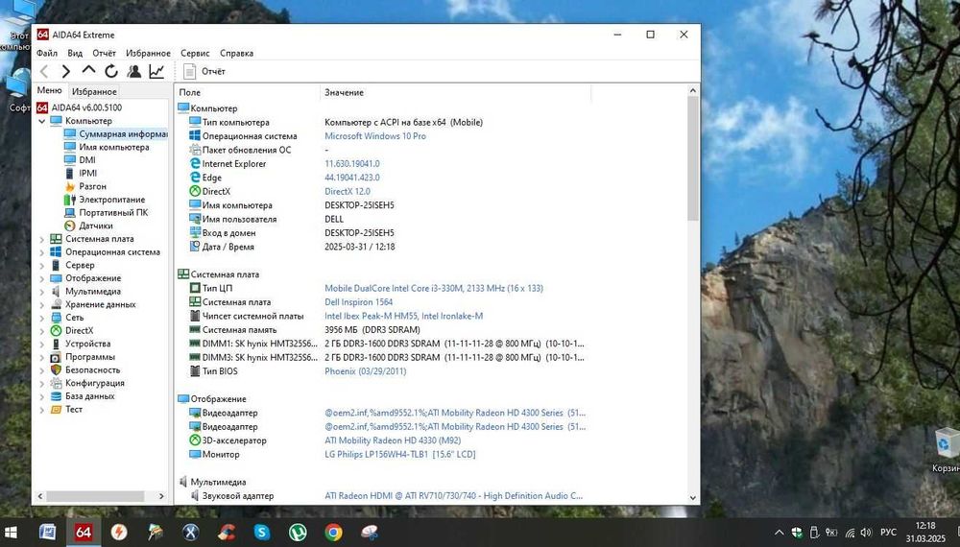Click the Безопасность shield icon
This screenshot has height=547, width=960.
(56, 370)
